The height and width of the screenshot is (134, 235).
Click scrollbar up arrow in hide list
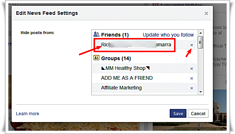click(201, 33)
